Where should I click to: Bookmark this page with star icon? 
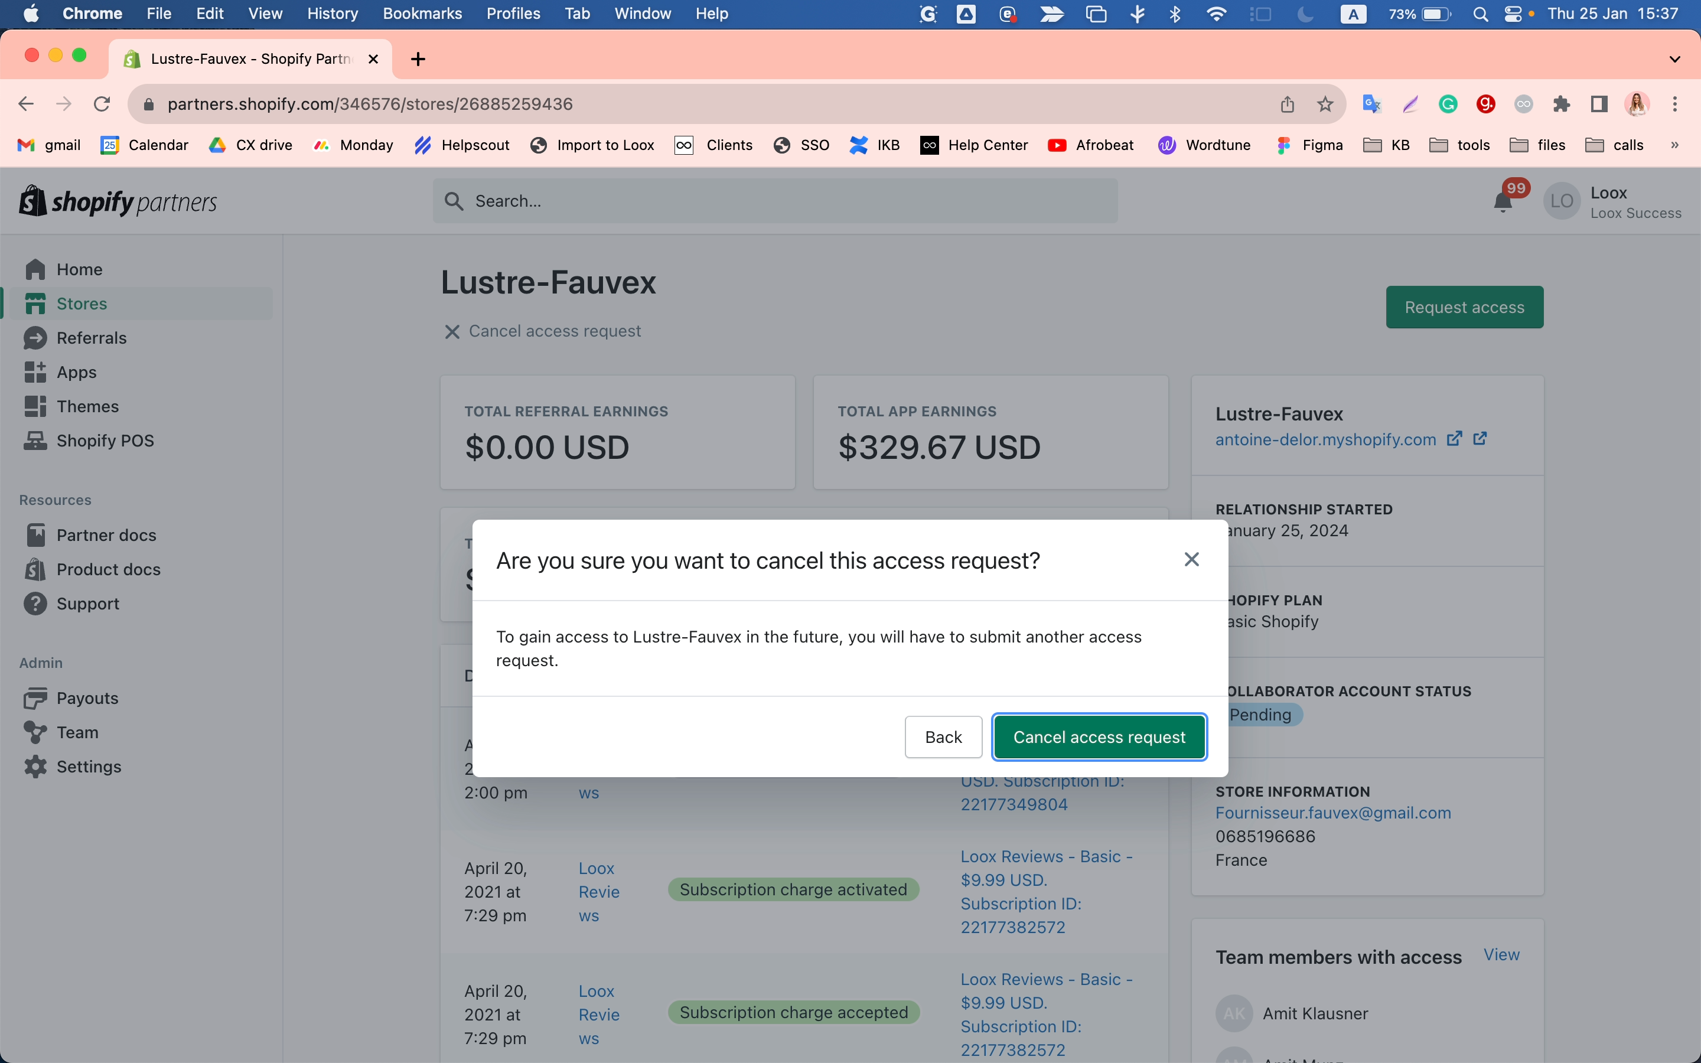[1325, 104]
